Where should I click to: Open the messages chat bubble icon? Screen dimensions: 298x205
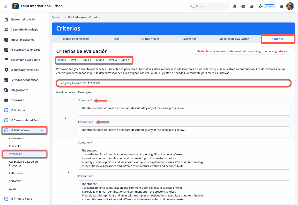pyautogui.click(x=243, y=6)
